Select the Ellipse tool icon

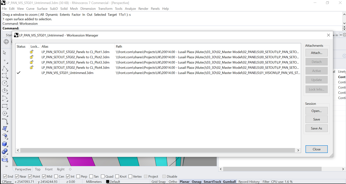5,91
